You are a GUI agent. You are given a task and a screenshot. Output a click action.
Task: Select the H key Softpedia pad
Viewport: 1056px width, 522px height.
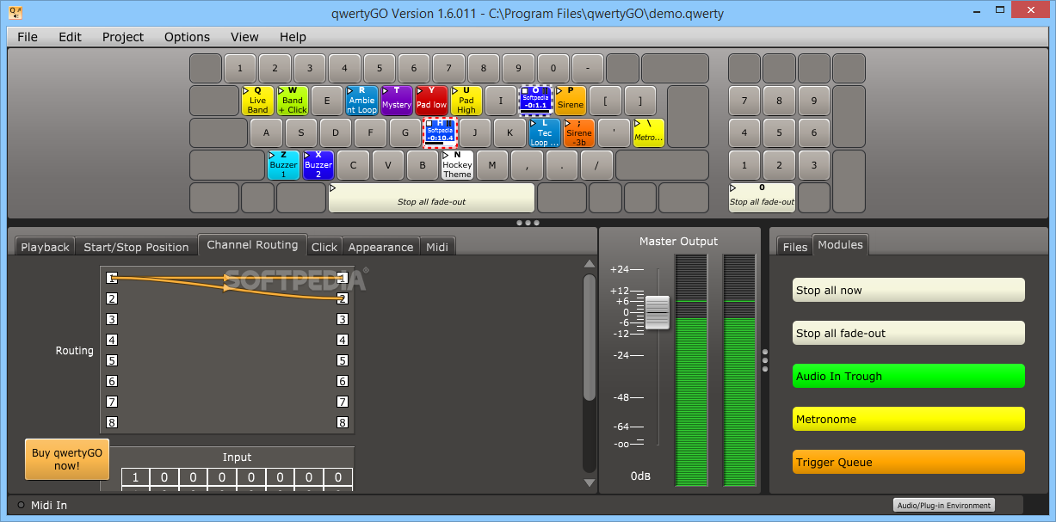(440, 132)
